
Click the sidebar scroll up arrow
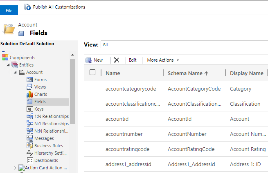[x=72, y=55]
